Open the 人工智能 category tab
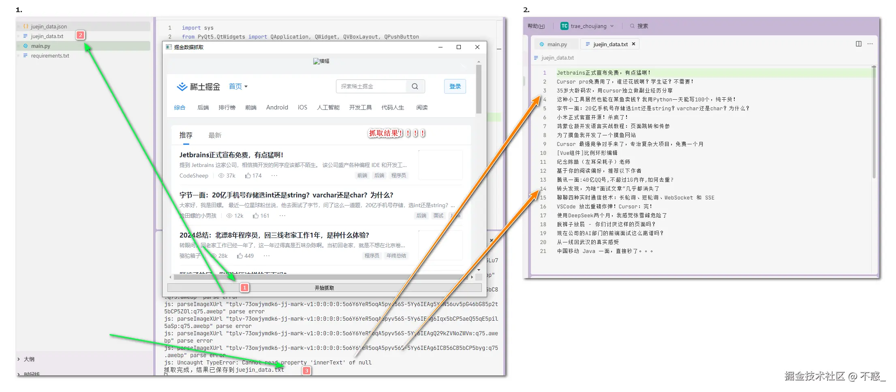Image resolution: width=896 pixels, height=392 pixels. coord(328,107)
